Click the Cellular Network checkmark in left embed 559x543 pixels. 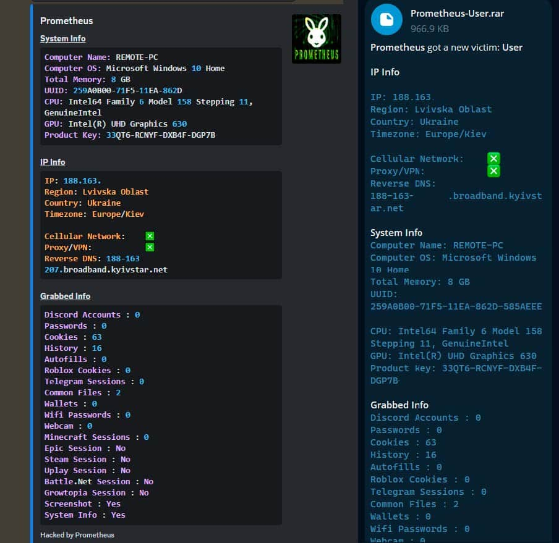tap(149, 236)
